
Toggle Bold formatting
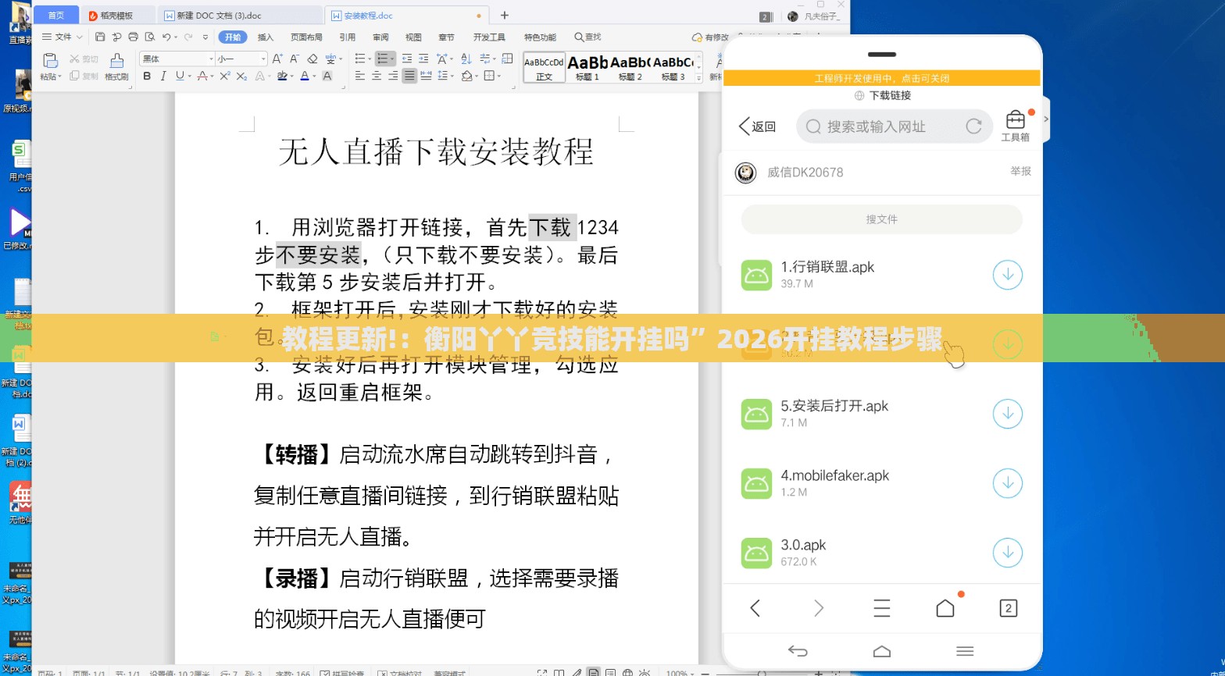point(147,76)
